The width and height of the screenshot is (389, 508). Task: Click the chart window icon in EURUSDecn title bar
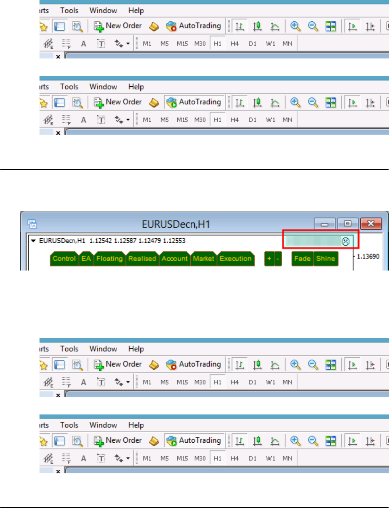point(32,224)
